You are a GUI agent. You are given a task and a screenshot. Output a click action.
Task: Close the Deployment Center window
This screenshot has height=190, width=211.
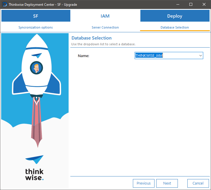click(x=204, y=4)
